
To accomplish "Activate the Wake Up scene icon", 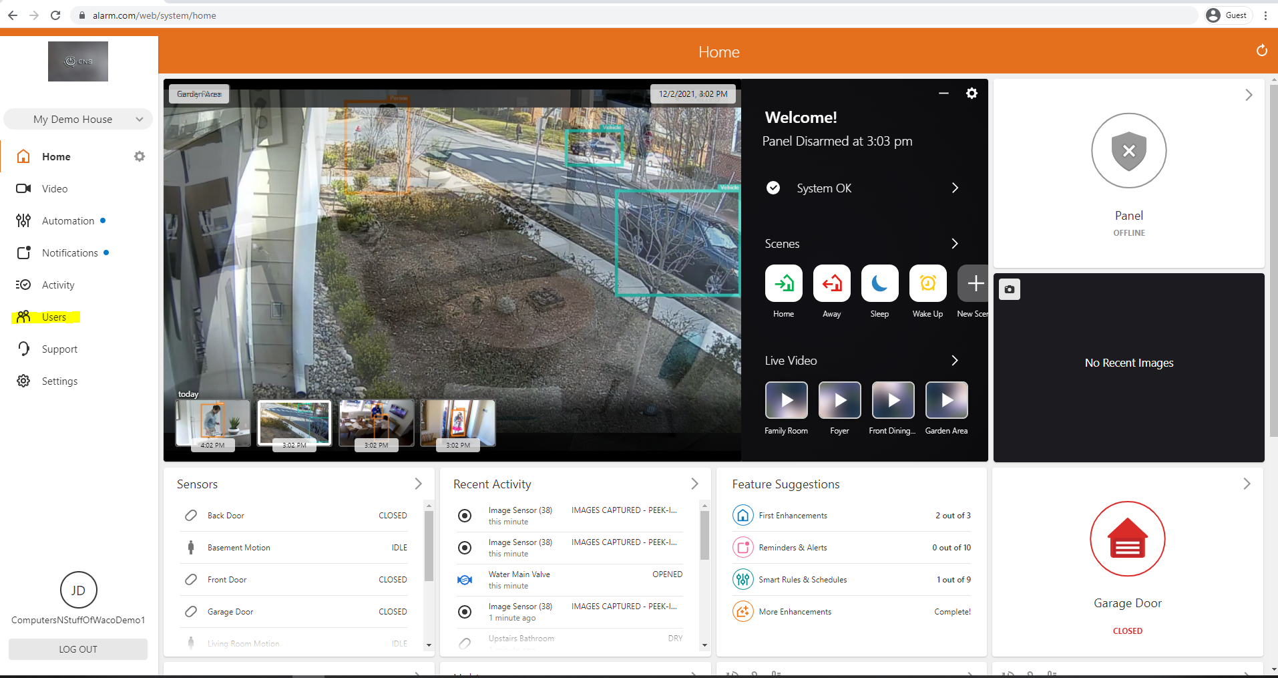I will pos(927,284).
